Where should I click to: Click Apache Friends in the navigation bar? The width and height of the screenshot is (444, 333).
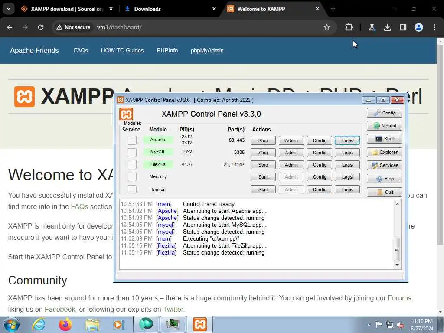tap(34, 50)
